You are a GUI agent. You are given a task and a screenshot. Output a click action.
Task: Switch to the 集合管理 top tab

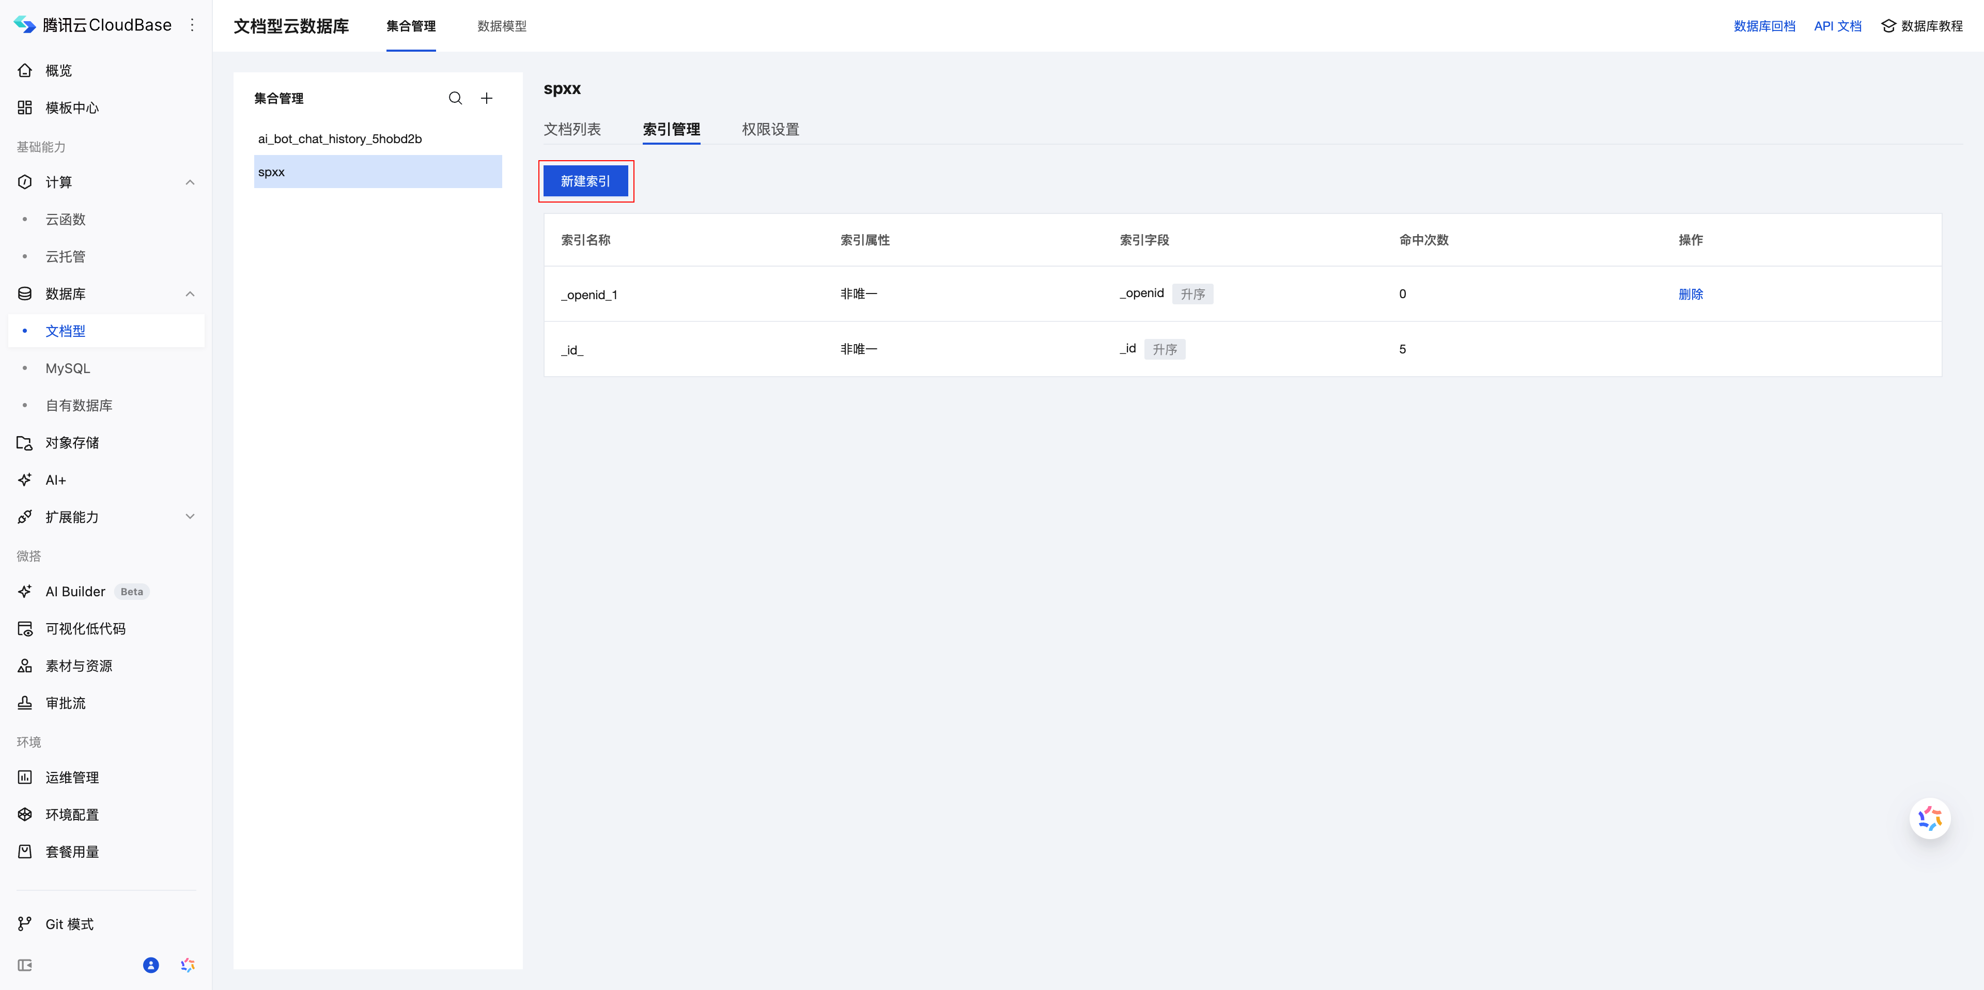tap(411, 26)
